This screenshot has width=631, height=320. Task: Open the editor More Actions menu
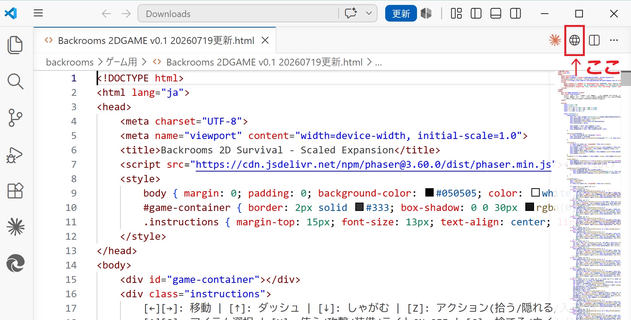pyautogui.click(x=614, y=40)
